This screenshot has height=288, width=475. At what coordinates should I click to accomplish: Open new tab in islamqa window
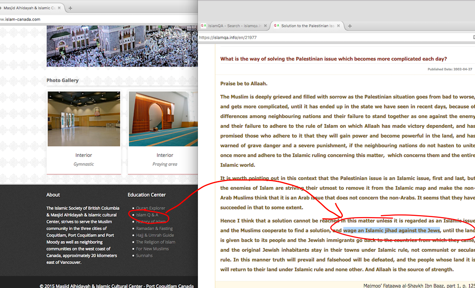pos(350,26)
